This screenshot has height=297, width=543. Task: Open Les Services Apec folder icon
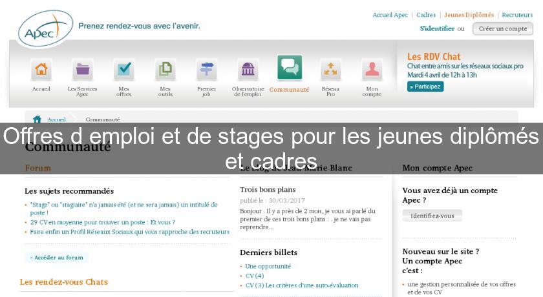click(x=83, y=69)
